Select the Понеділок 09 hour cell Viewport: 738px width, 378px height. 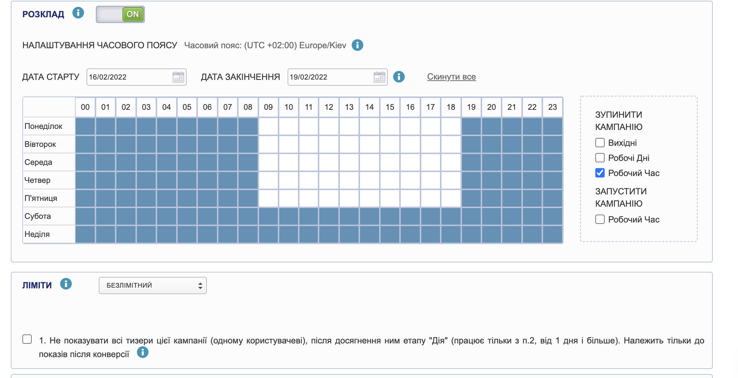click(268, 126)
